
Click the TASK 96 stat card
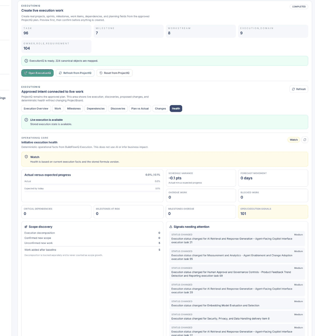56,31
